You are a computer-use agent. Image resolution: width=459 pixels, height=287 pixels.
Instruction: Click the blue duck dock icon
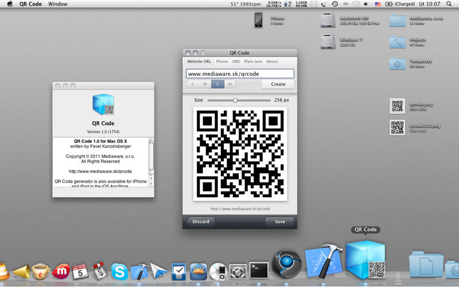coord(199,271)
